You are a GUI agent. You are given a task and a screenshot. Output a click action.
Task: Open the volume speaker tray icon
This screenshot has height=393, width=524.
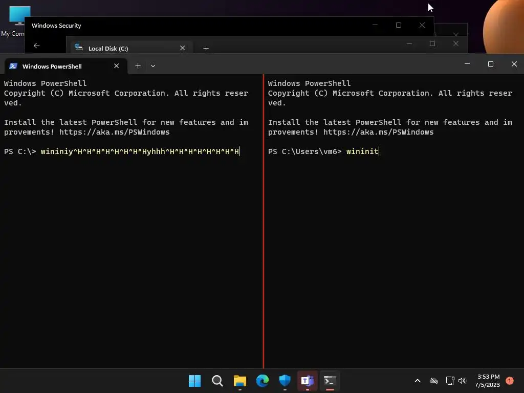[462, 381]
